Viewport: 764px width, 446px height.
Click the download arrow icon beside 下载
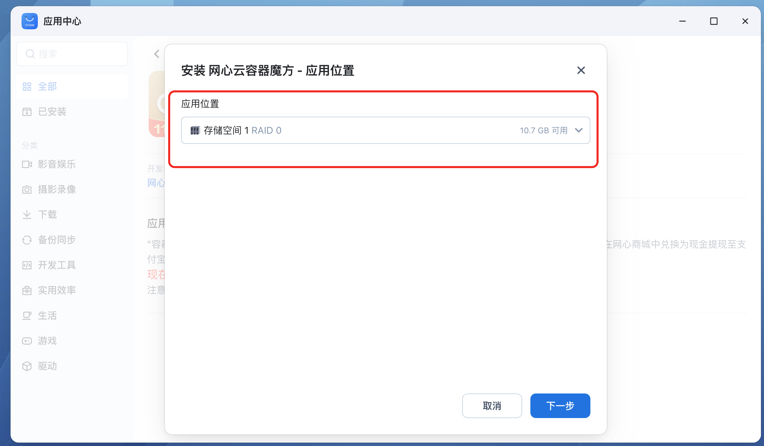pos(27,215)
